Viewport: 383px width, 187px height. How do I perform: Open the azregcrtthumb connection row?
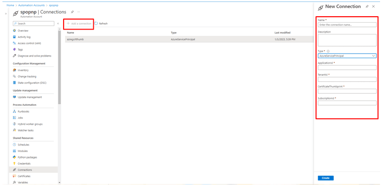tap(189, 39)
